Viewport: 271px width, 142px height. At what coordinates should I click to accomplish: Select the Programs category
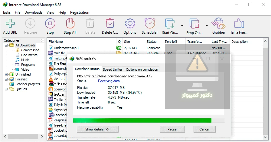click(28, 65)
